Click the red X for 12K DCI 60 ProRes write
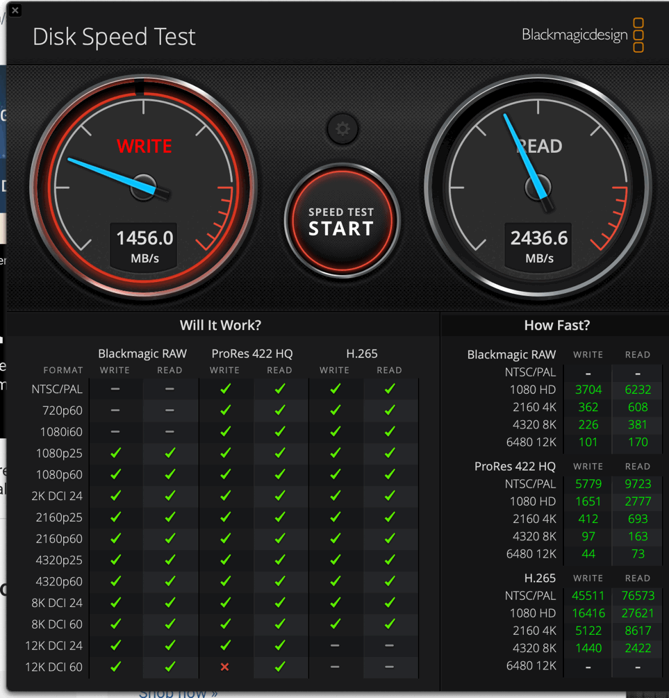The image size is (669, 698). click(225, 666)
